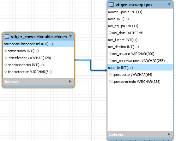The image size is (176, 141).
Task: Click the diamond icon beside tipomovimiento column
Action: click(x=110, y=81)
